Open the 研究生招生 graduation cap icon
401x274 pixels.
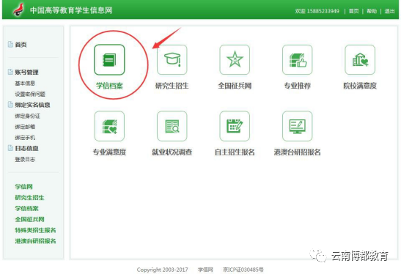(x=172, y=60)
